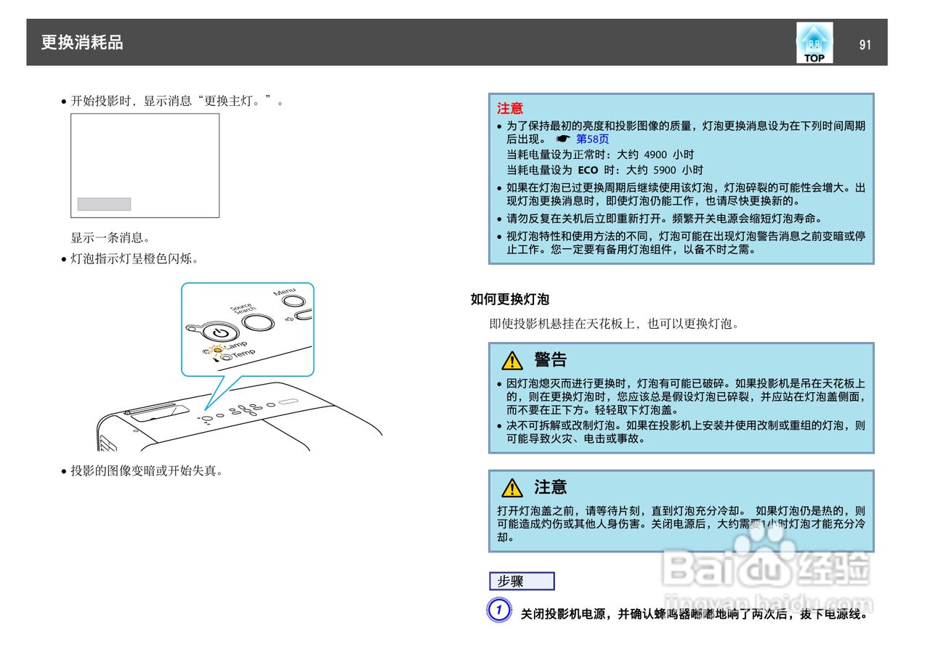Click the page number 91
The height and width of the screenshot is (657, 930).
(x=865, y=44)
